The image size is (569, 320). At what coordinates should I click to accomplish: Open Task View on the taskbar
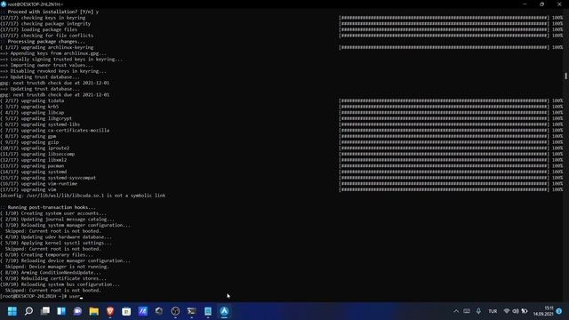[x=45, y=311]
